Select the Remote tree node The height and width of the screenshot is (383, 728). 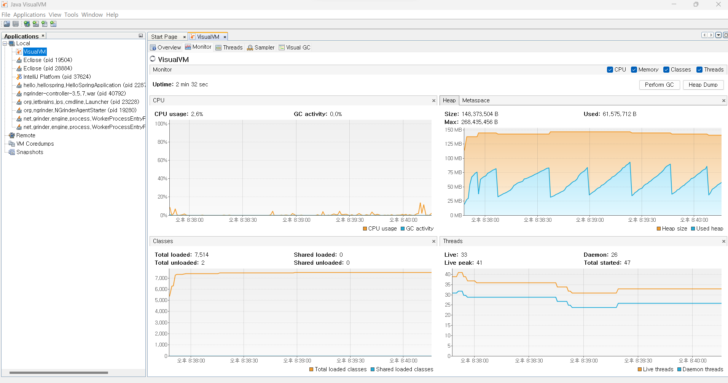pyautogui.click(x=26, y=135)
